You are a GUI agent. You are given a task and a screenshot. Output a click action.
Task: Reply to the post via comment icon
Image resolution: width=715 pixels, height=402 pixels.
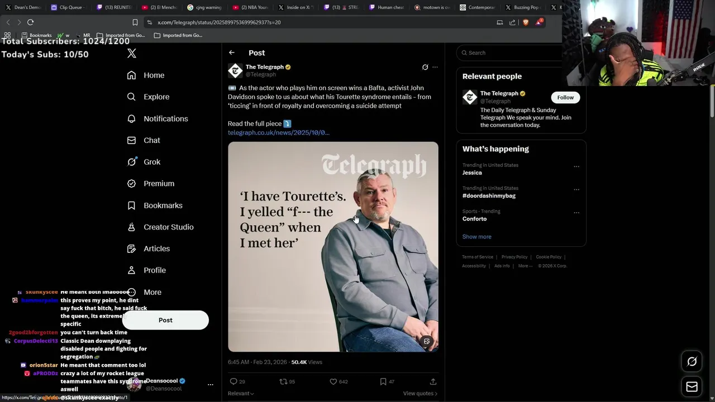[233, 381]
